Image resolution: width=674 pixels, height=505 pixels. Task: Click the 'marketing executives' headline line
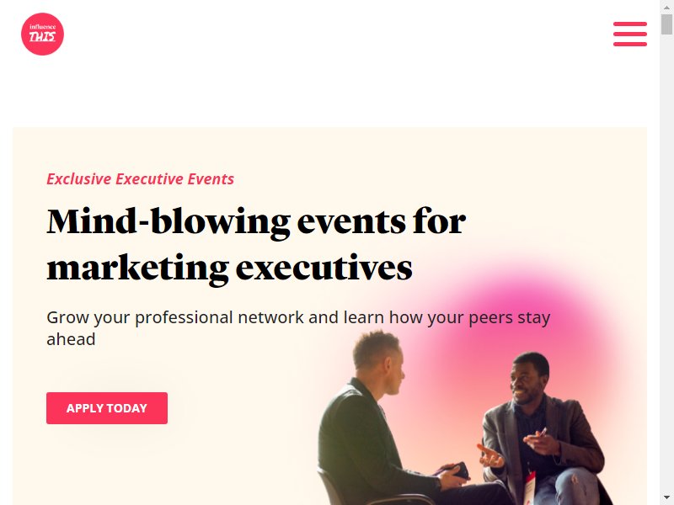(229, 267)
